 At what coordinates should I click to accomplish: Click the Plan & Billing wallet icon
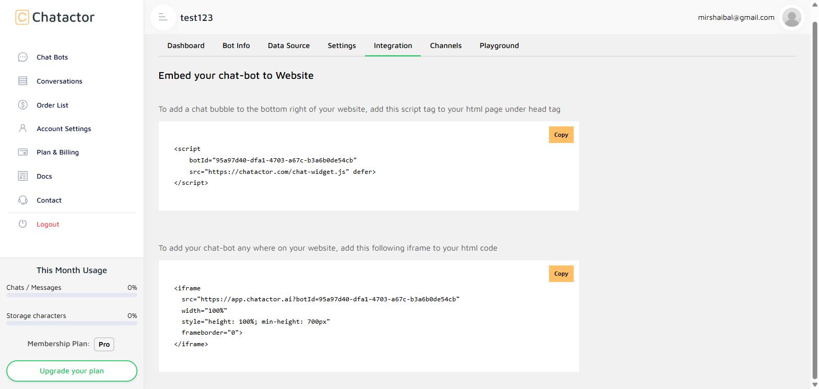click(22, 152)
